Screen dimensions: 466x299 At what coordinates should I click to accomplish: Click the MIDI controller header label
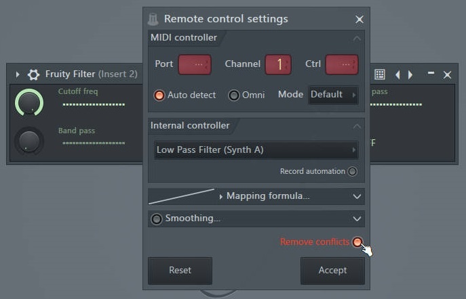point(184,38)
